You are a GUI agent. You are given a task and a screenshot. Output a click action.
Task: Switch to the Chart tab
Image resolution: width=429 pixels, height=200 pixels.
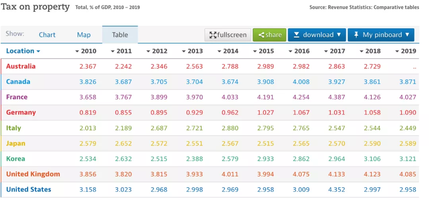pyautogui.click(x=47, y=35)
